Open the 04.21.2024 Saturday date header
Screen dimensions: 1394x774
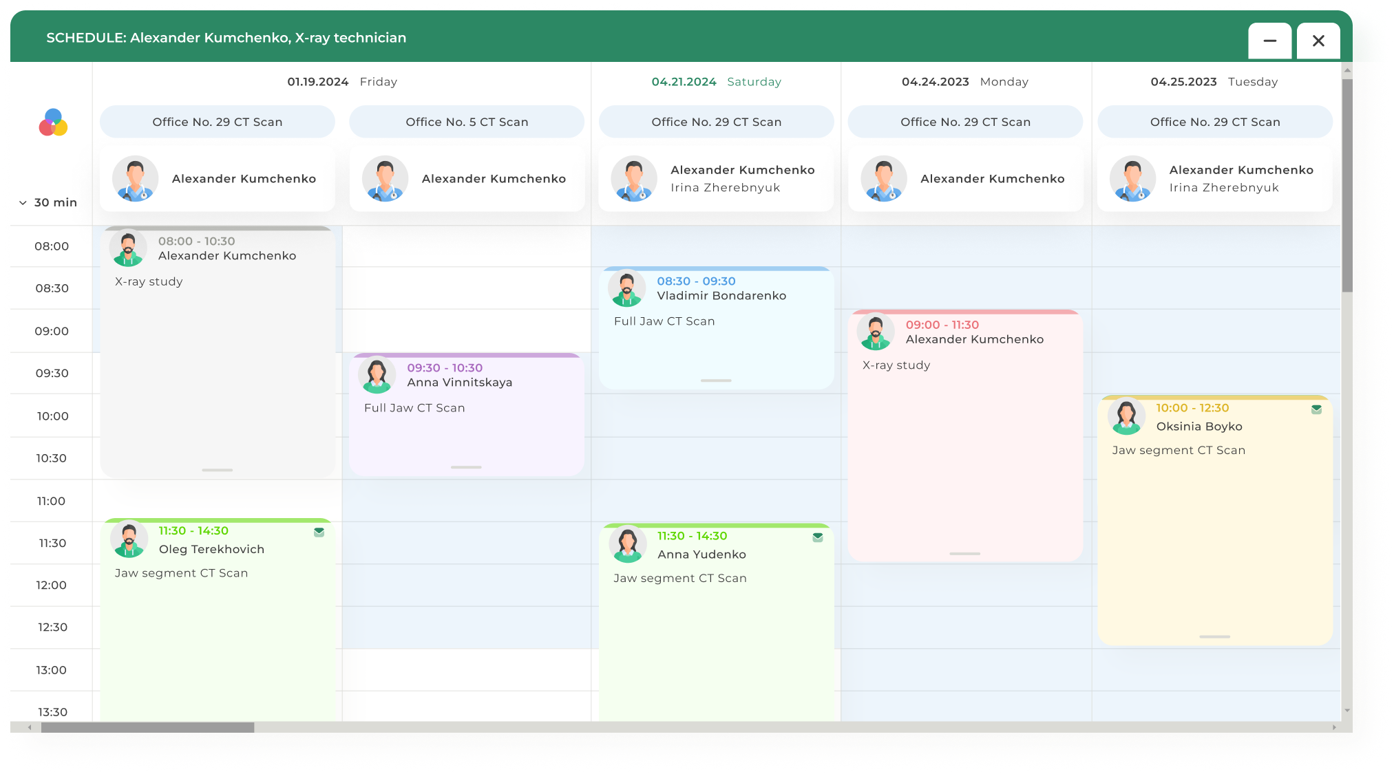[x=716, y=82]
